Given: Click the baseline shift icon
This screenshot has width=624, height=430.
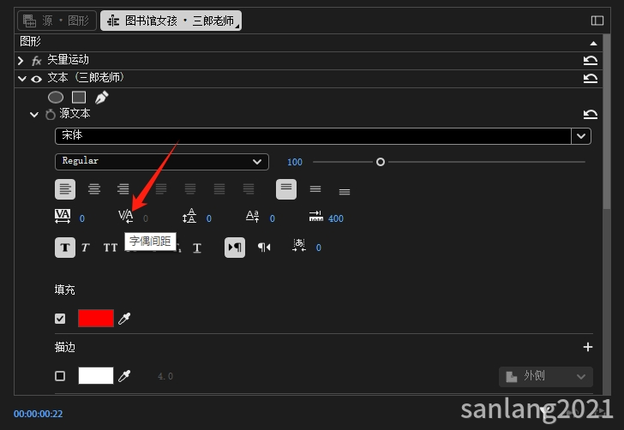Looking at the screenshot, I should (x=253, y=216).
